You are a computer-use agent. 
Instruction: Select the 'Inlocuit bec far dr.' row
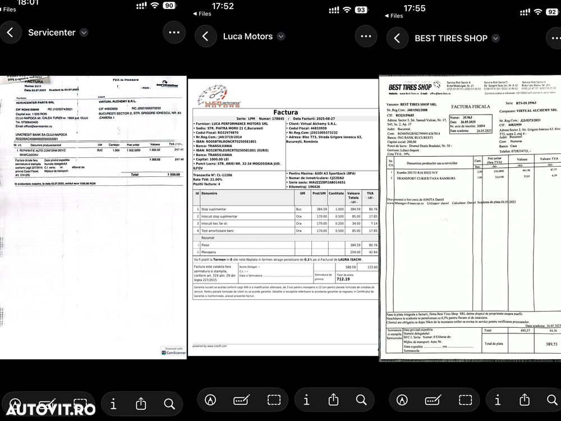click(x=286, y=223)
